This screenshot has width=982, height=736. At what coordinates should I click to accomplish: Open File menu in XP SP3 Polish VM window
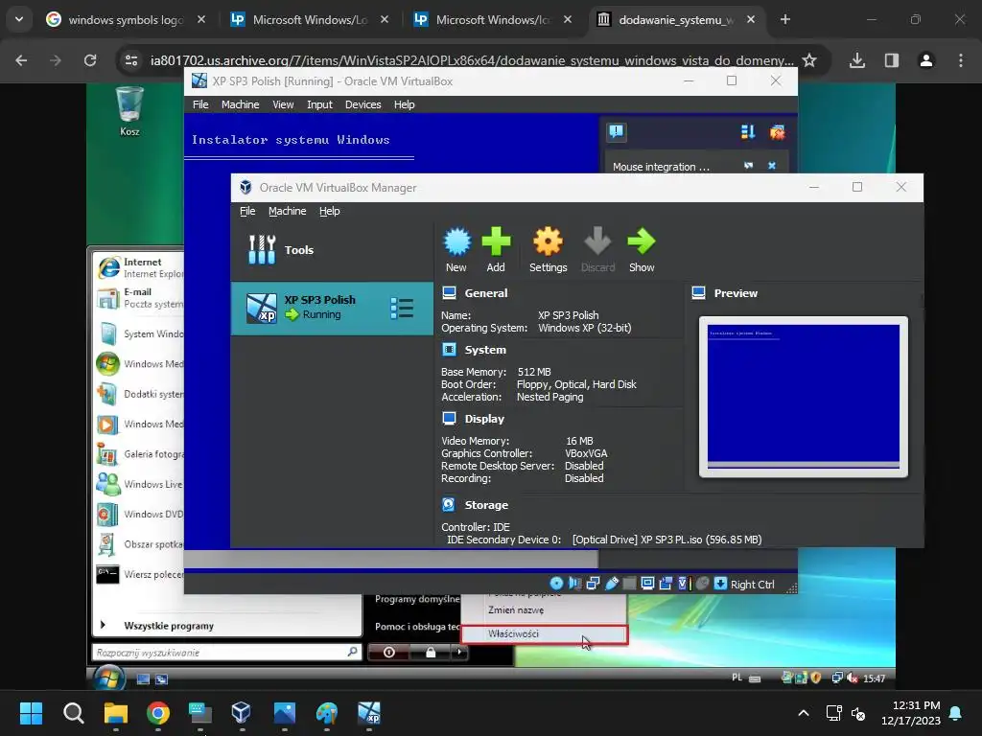(200, 104)
